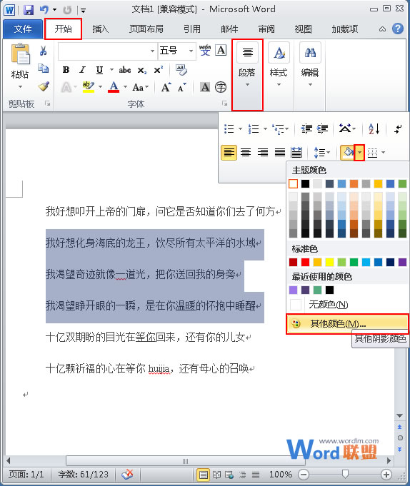Viewport: 410px width, 486px height.
Task: Select justify alignment button
Action: (x=280, y=152)
